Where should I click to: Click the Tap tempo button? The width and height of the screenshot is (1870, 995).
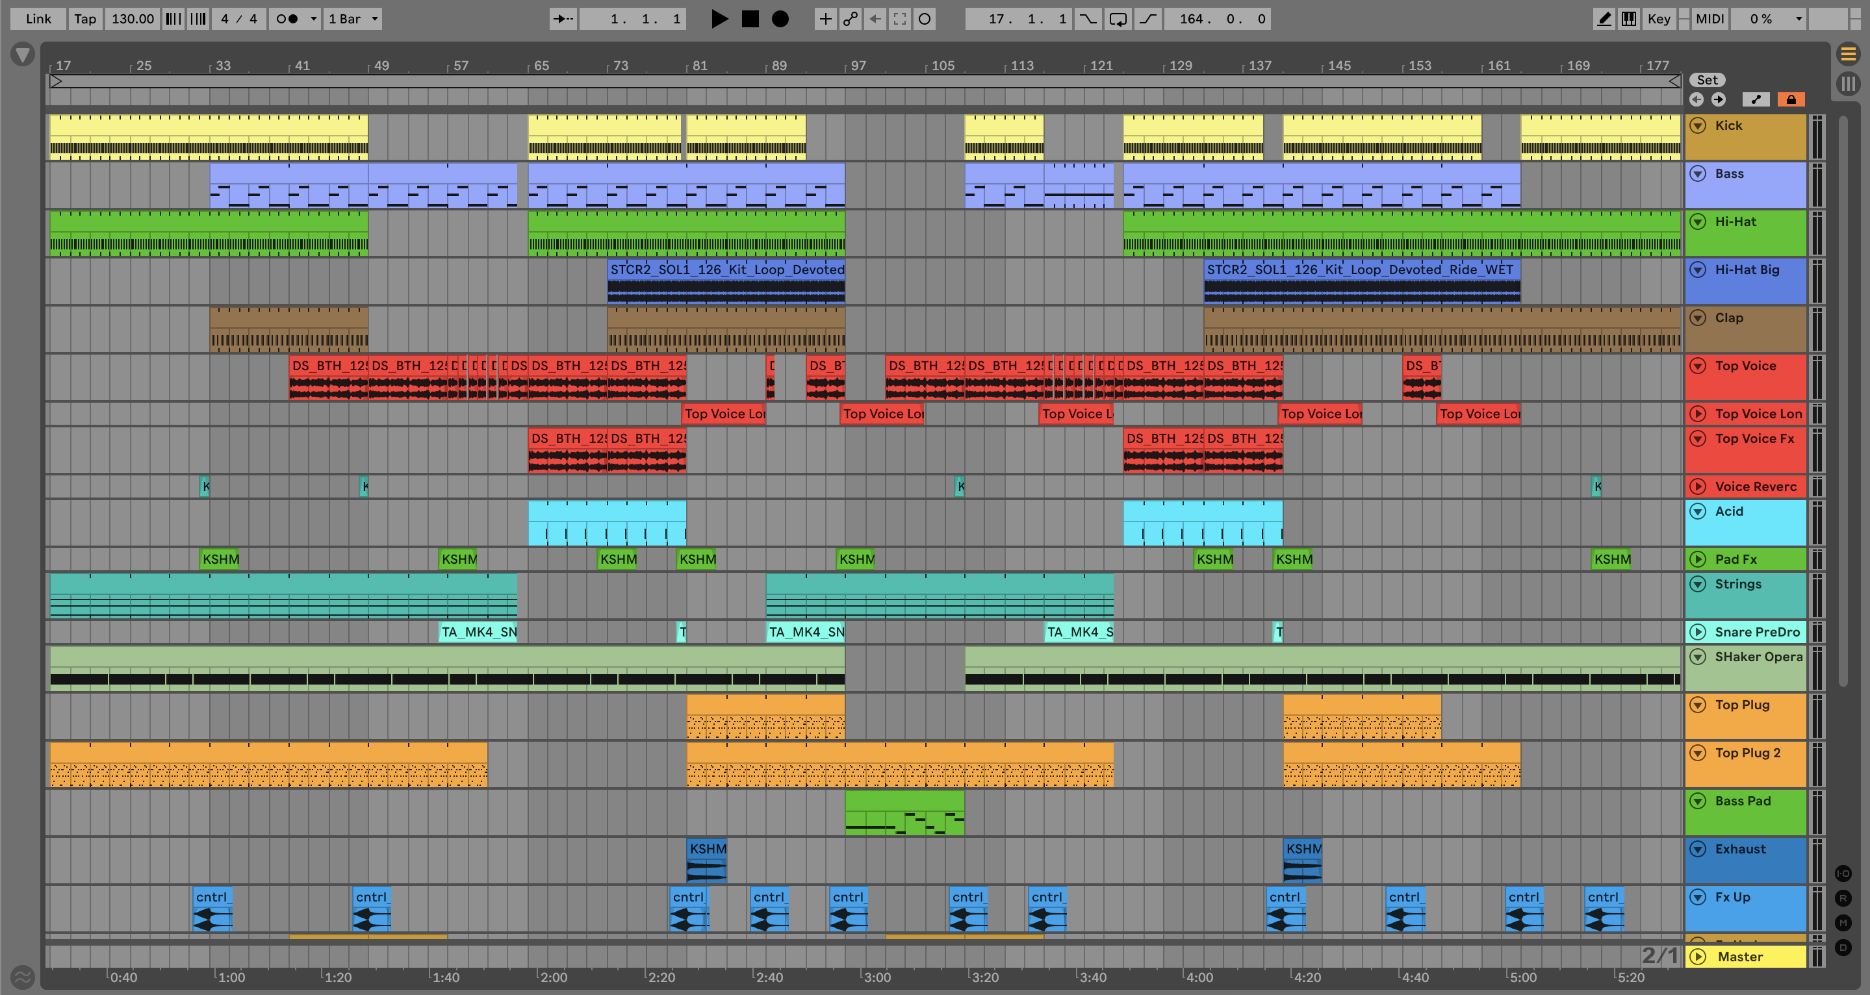click(x=85, y=19)
